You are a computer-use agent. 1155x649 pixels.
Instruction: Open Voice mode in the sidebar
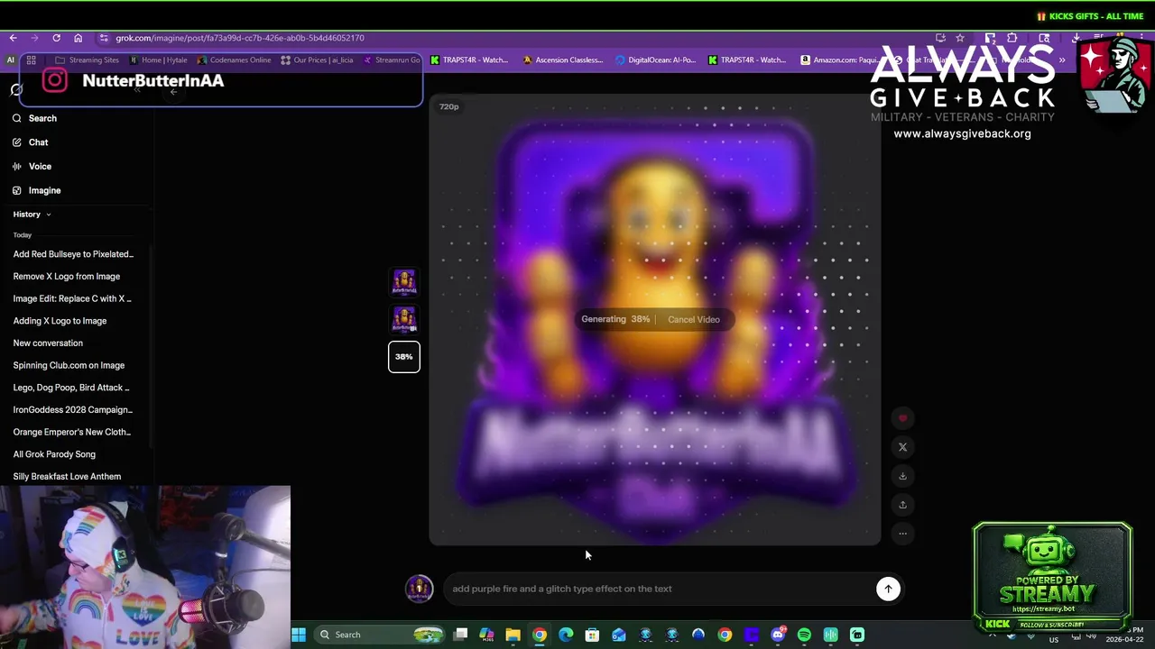coord(33,166)
